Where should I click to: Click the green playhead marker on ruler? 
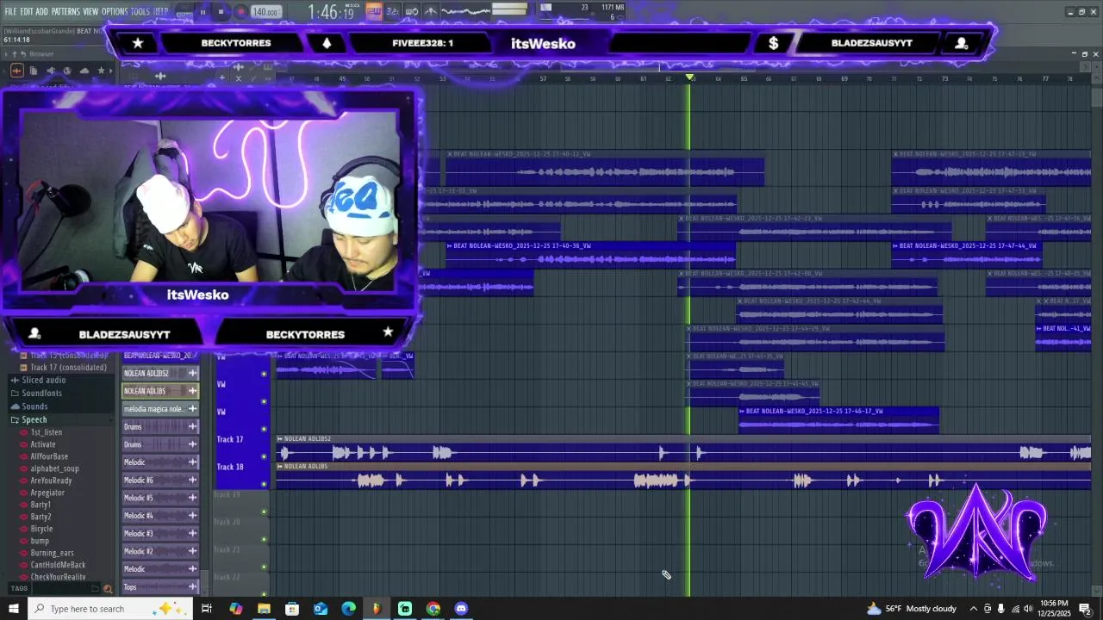(x=689, y=77)
